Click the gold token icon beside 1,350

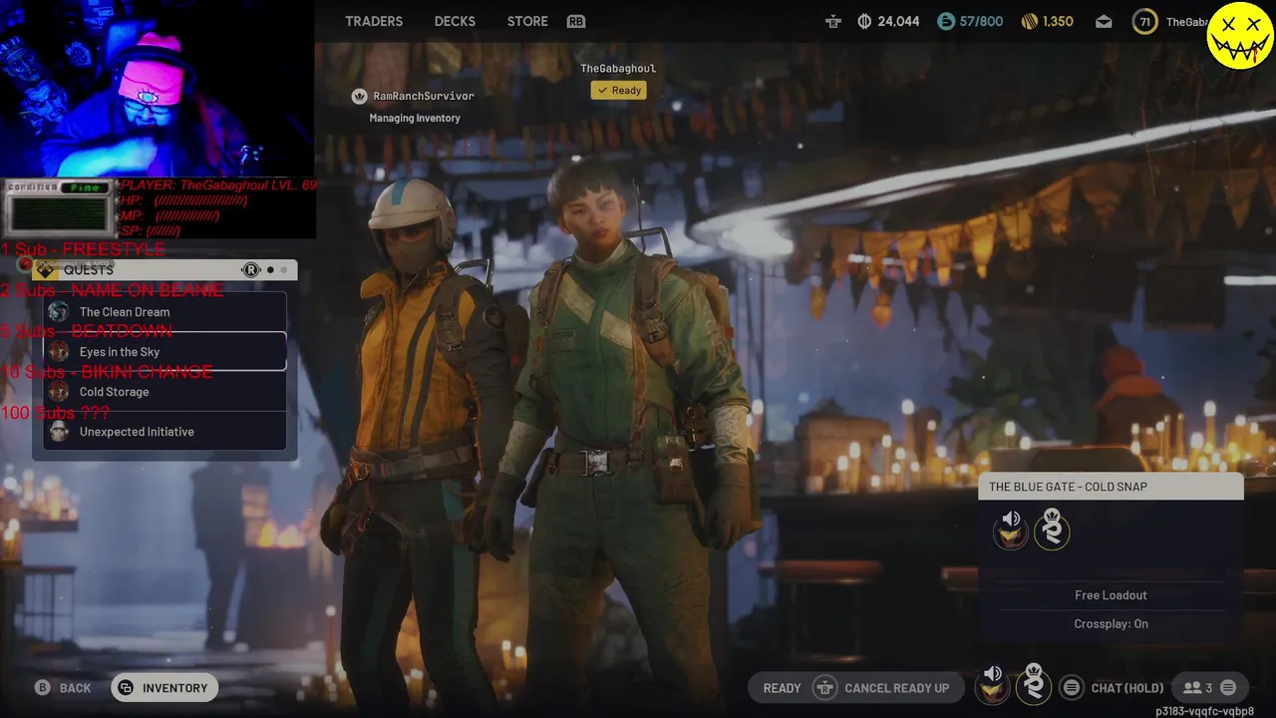[1030, 21]
